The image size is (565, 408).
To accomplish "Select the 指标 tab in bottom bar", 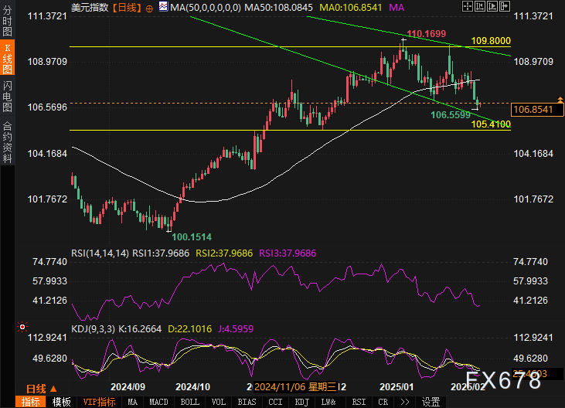I will pyautogui.click(x=31, y=402).
